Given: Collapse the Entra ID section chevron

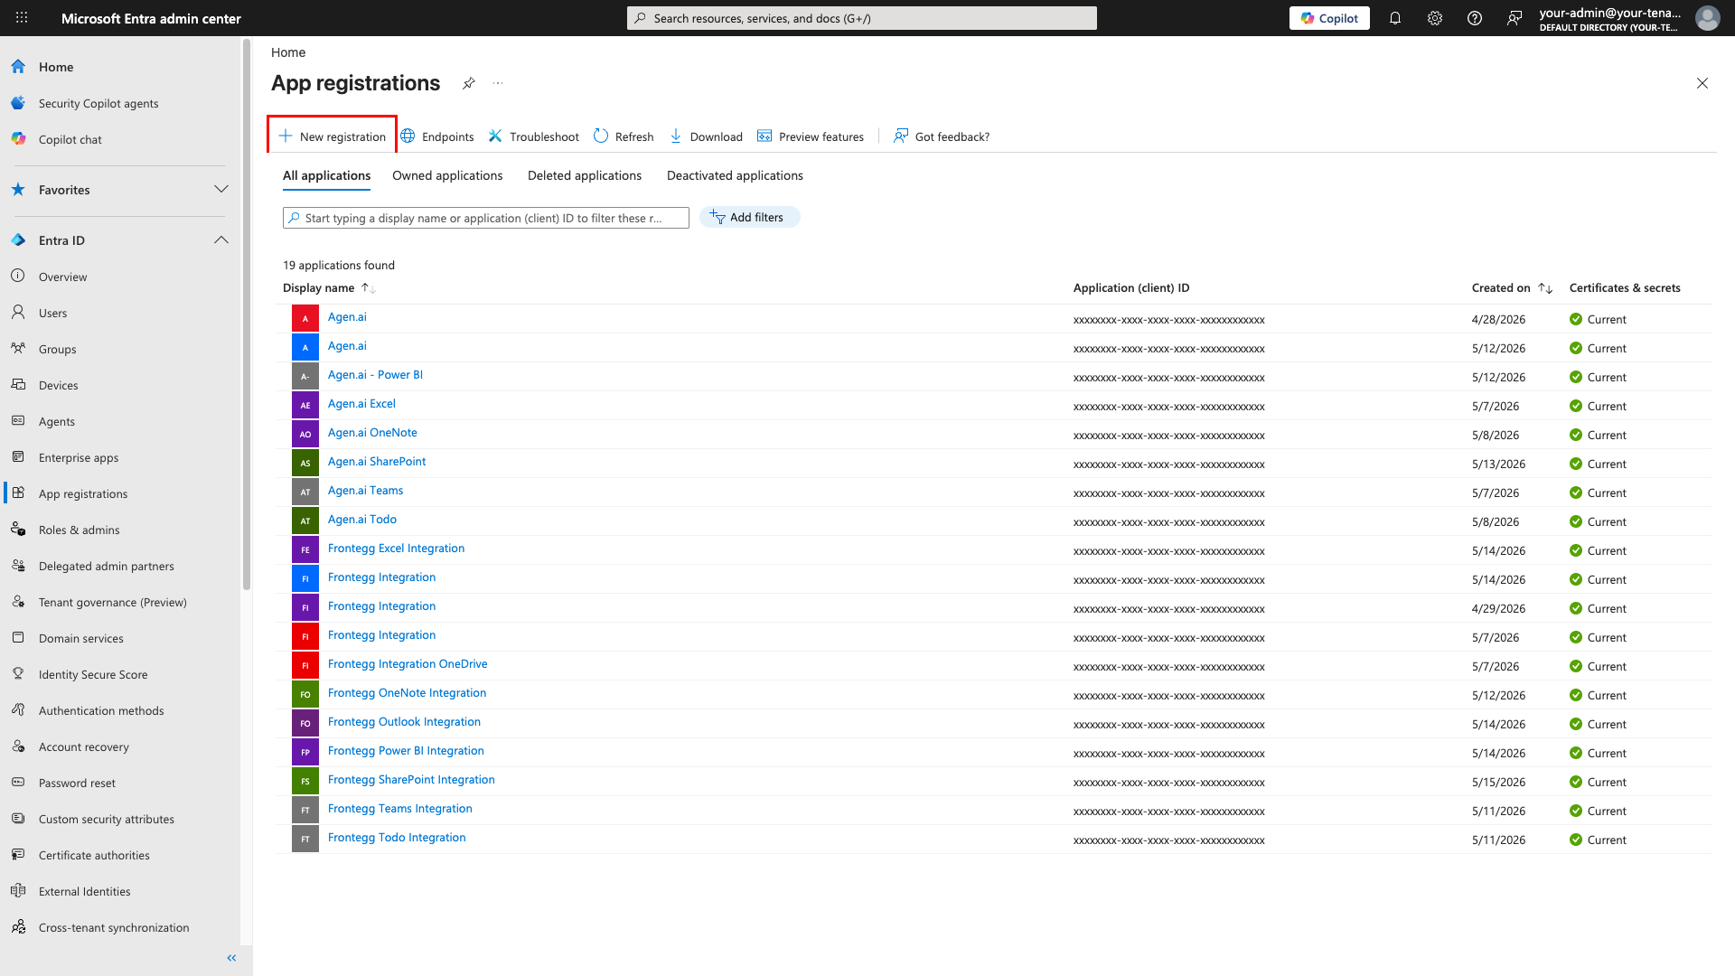Looking at the screenshot, I should click(221, 240).
